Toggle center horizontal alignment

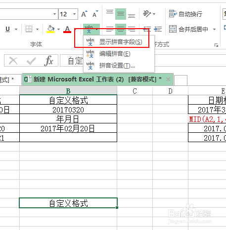[x=121, y=29]
